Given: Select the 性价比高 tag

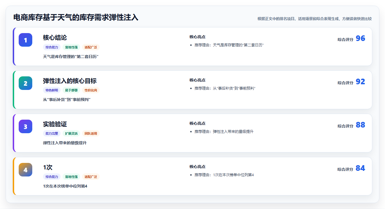Looking at the screenshot, I should (91, 91).
